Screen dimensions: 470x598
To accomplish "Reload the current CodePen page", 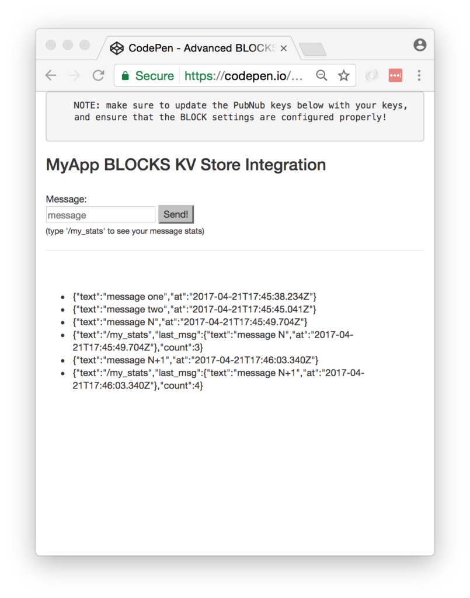I will (99, 75).
